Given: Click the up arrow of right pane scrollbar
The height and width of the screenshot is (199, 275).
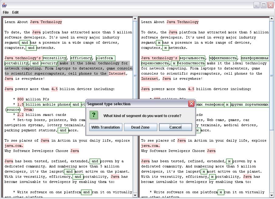Looking at the screenshot, I should pyautogui.click(x=272, y=19).
